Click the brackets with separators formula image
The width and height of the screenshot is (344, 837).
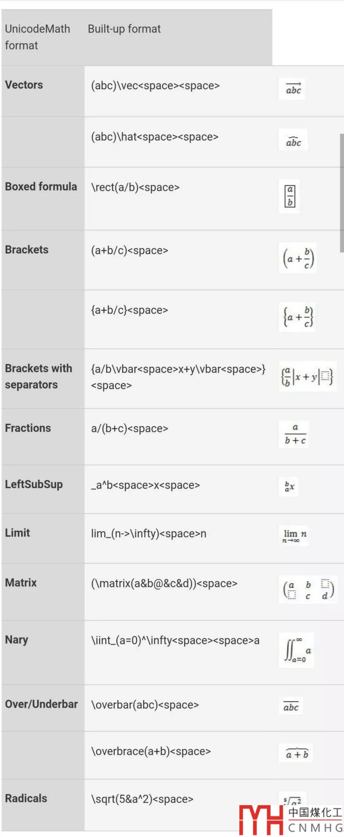click(x=307, y=376)
